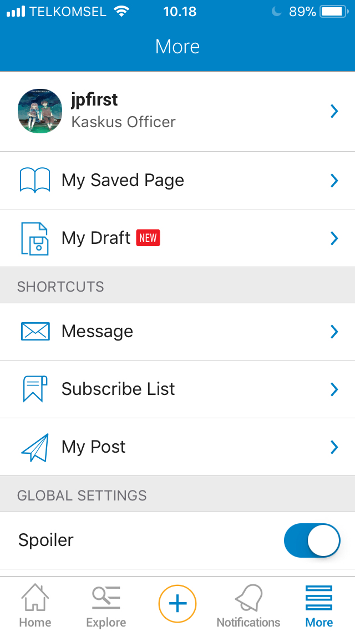
Task: Open My Saved Page via its chevron
Action: click(x=334, y=180)
